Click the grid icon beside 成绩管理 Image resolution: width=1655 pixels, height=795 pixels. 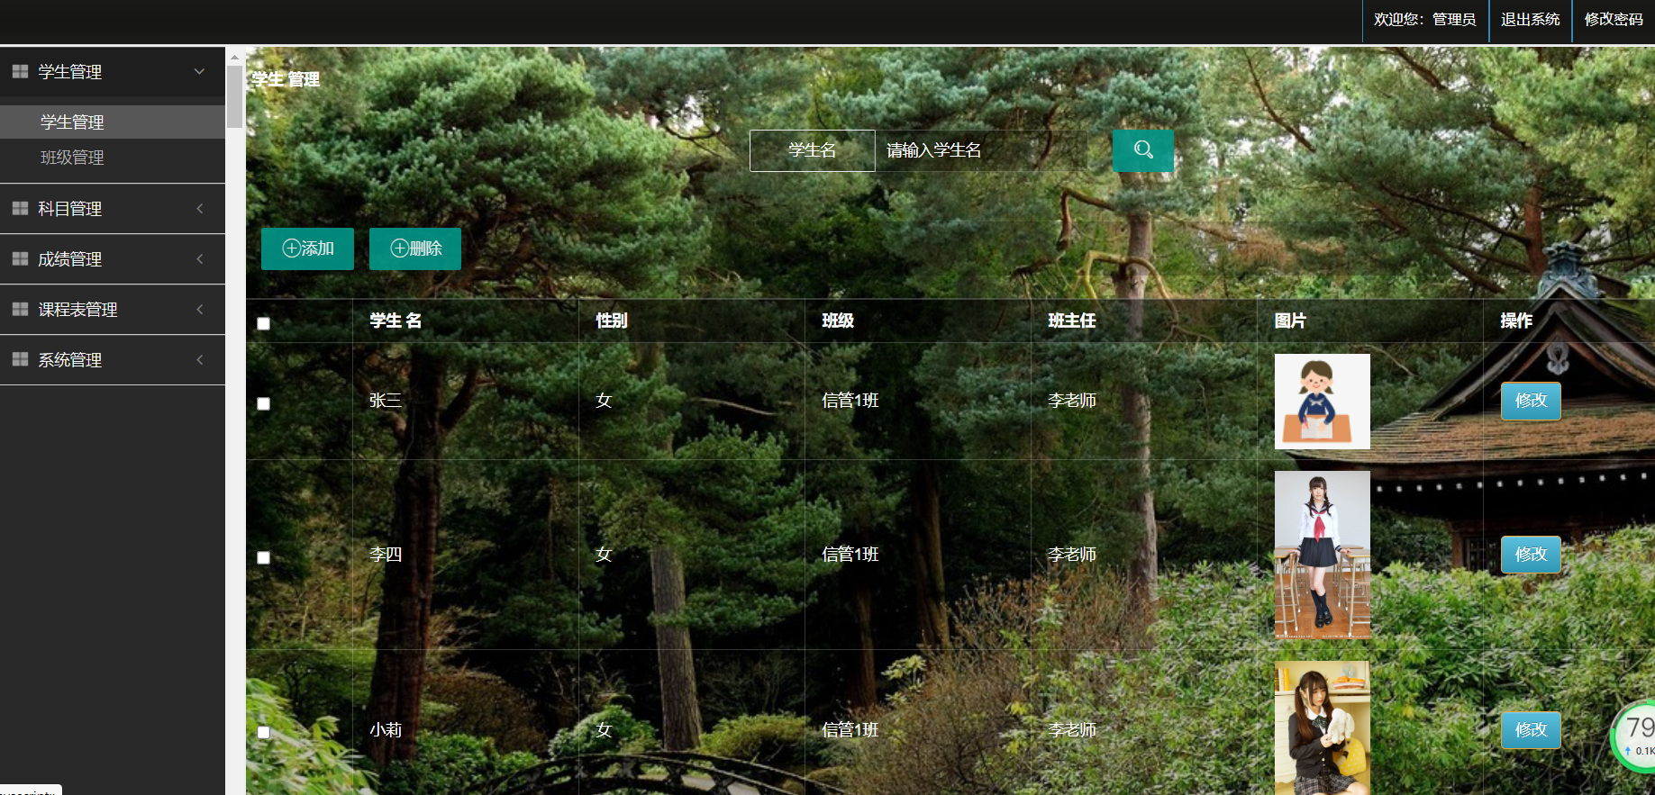20,258
